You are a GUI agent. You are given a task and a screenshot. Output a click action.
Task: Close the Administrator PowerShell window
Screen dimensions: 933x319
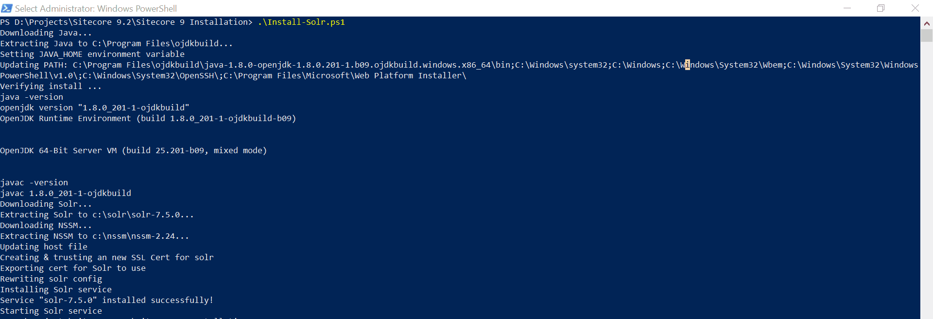point(915,8)
